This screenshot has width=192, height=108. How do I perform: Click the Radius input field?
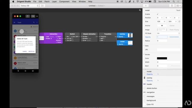162,41
